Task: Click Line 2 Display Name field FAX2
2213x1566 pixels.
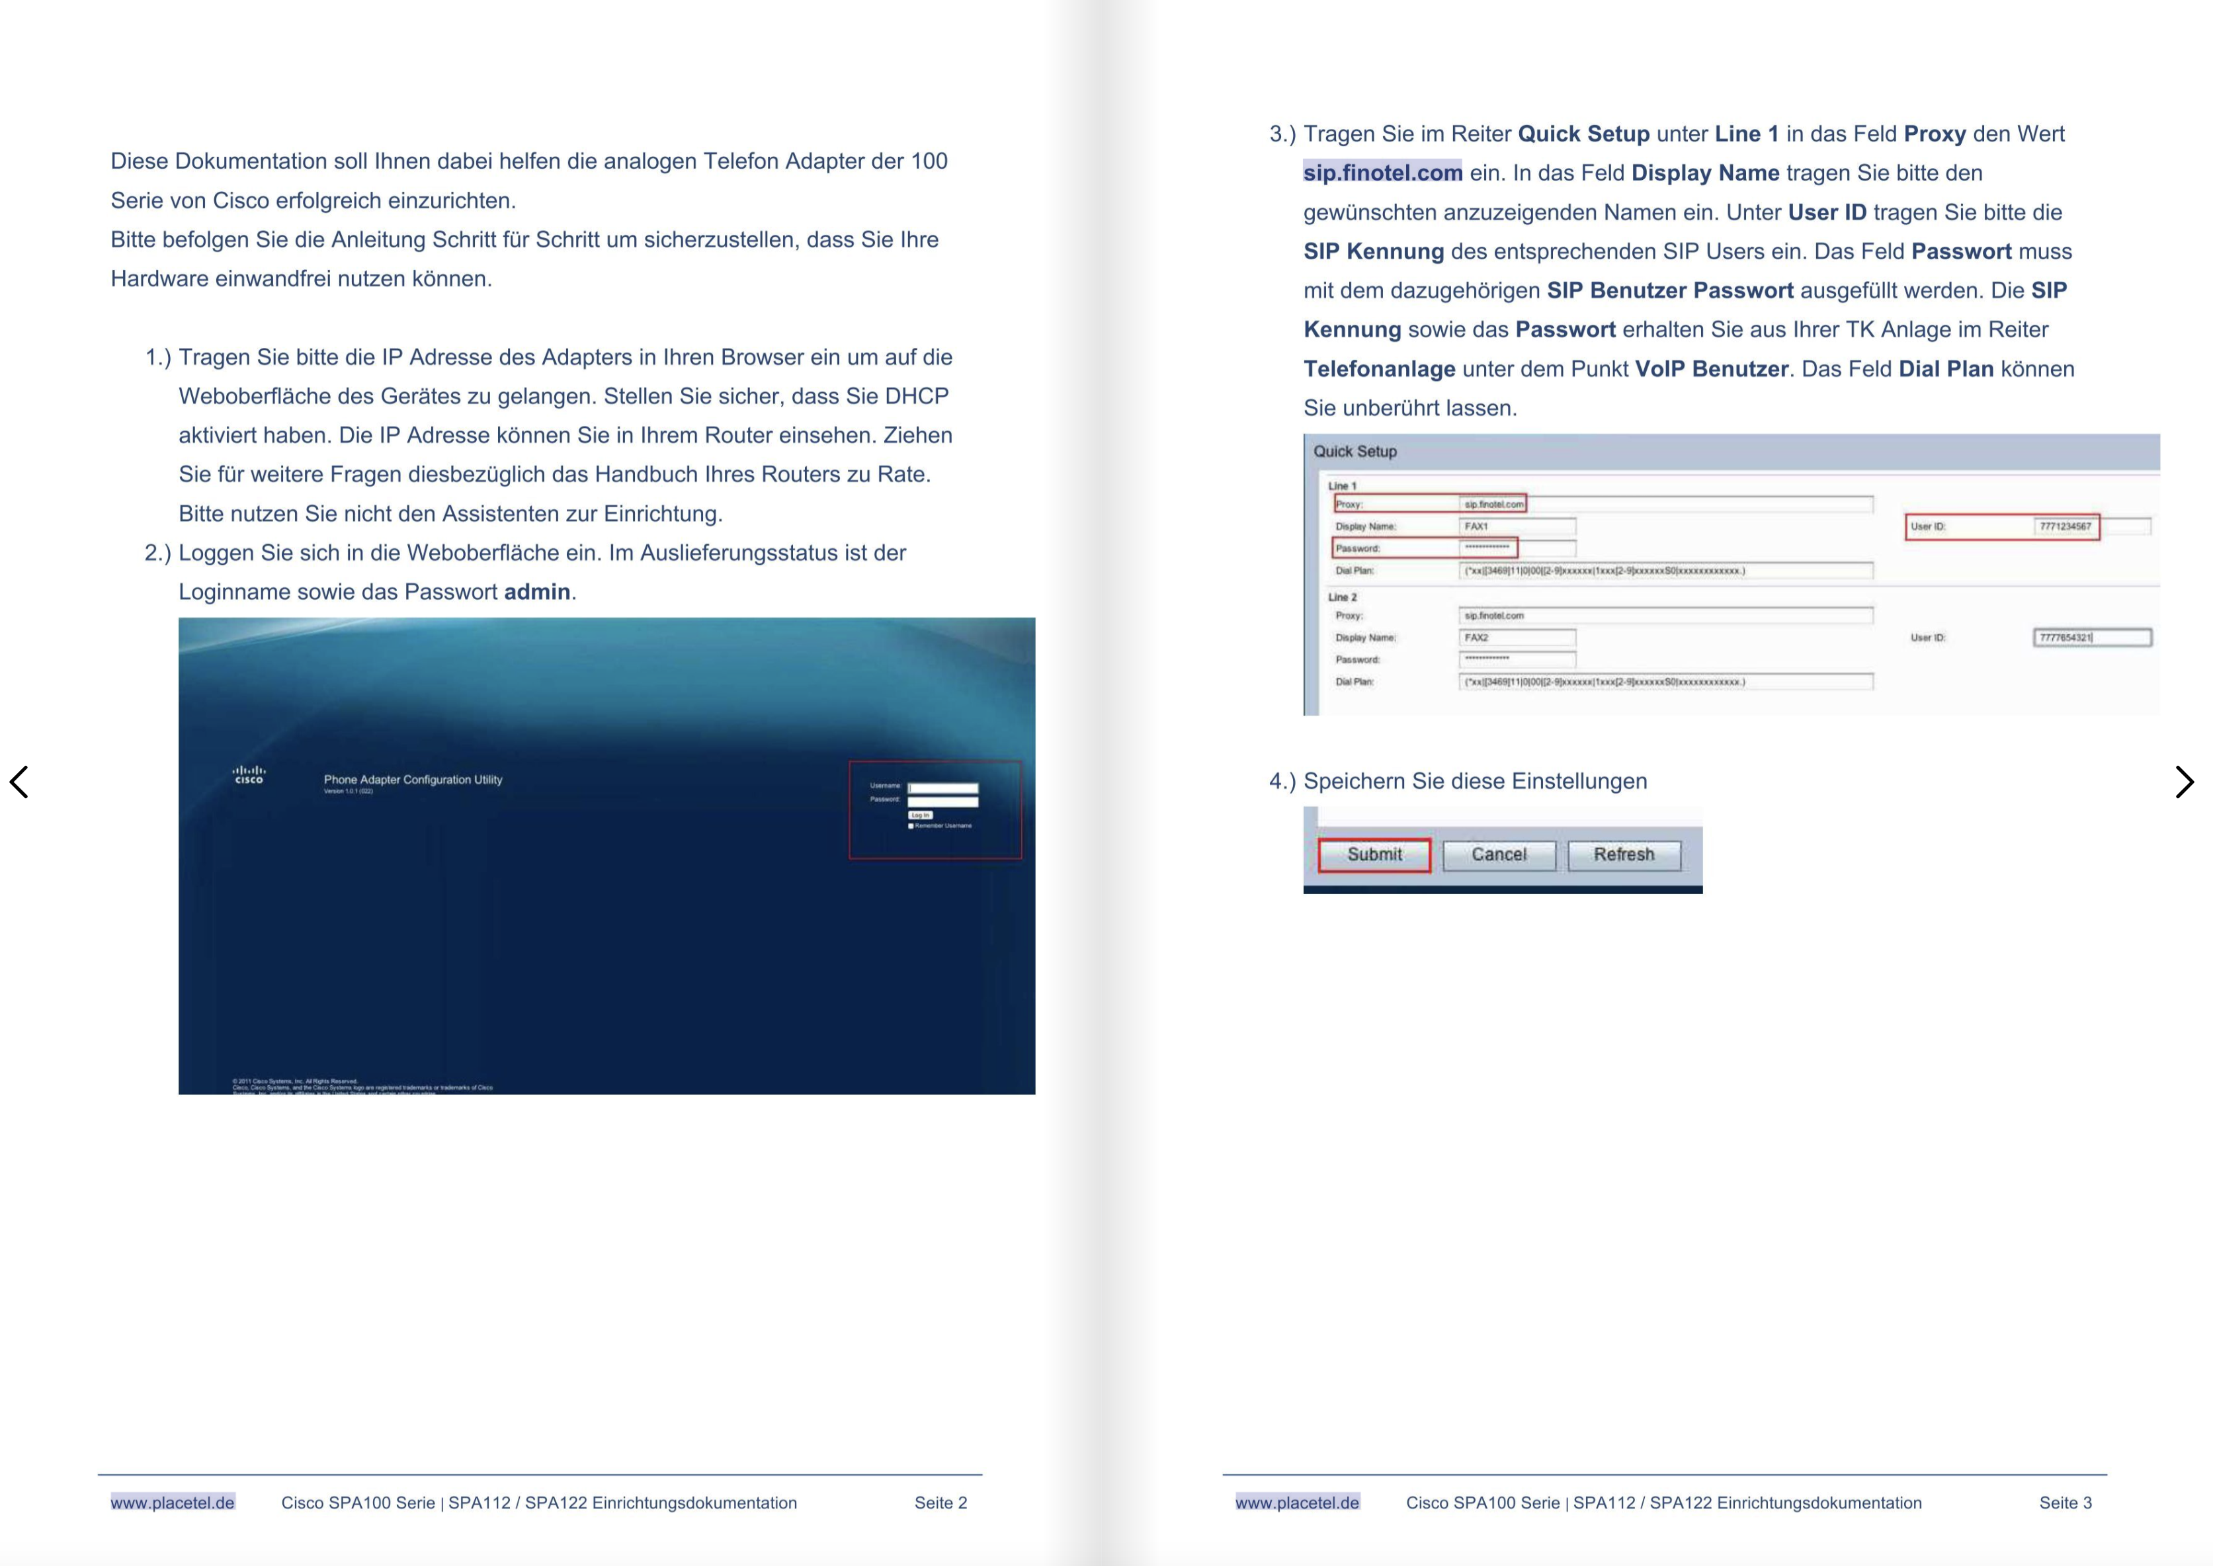Action: click(1517, 638)
